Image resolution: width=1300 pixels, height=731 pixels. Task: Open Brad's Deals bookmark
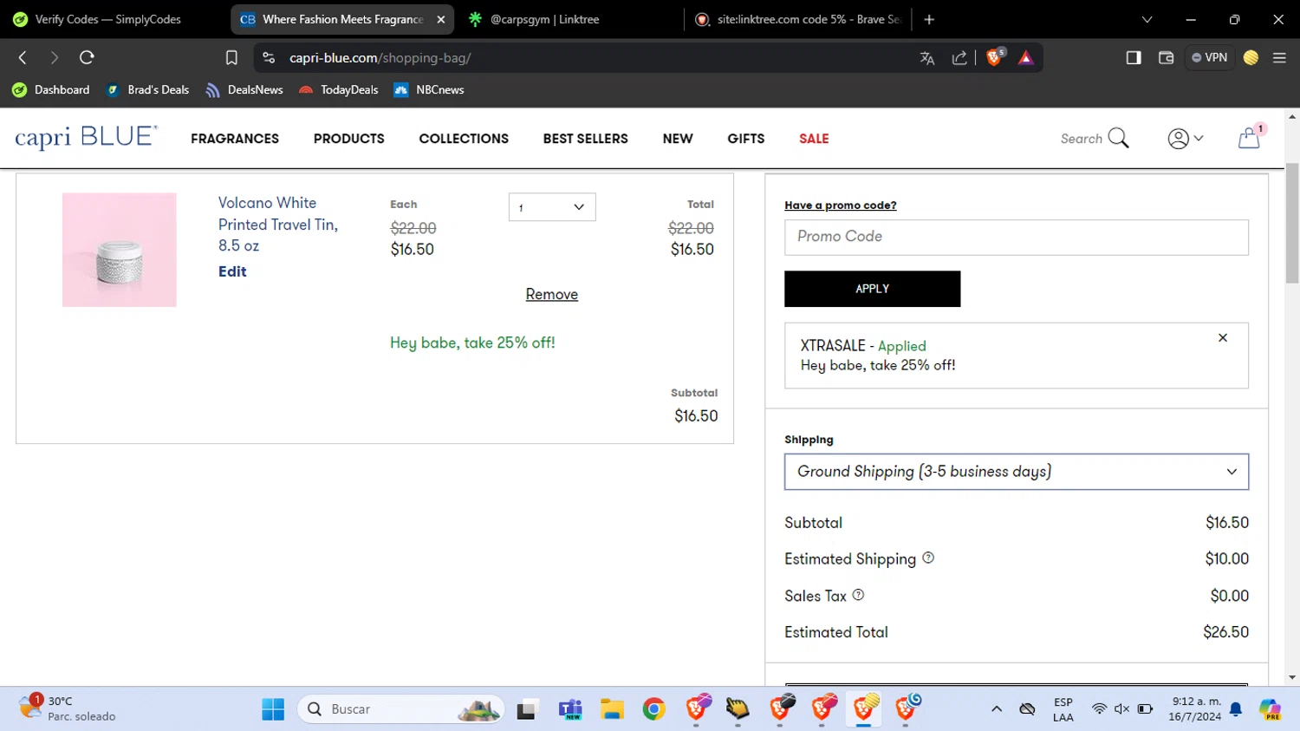pos(147,89)
